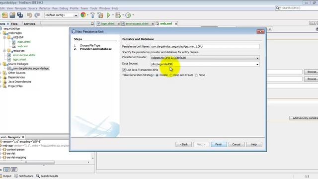Viewport: 318px width, 179px height.
Task: Open the Chrome browser dropdown arrow
Action: [87, 15]
